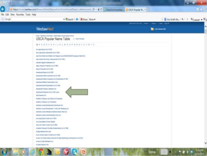Screen dimensions: 207x156
Task: Jump to letter Z in the alphabet index
Action: click(x=94, y=45)
